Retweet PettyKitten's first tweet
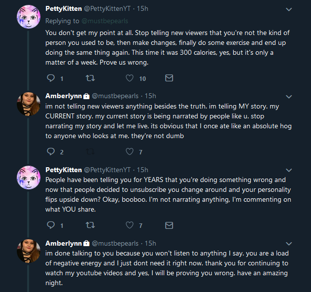The width and height of the screenshot is (311, 292). [90, 78]
